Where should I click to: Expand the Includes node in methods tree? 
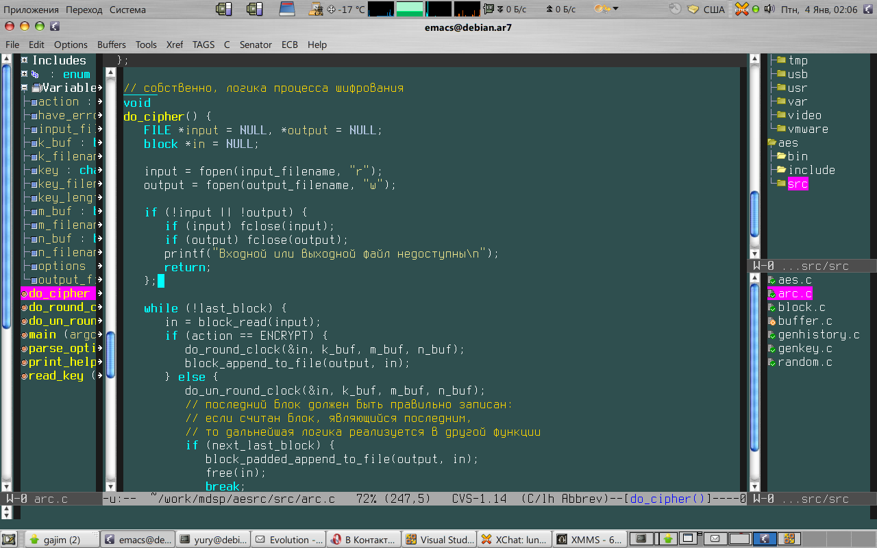coord(25,60)
